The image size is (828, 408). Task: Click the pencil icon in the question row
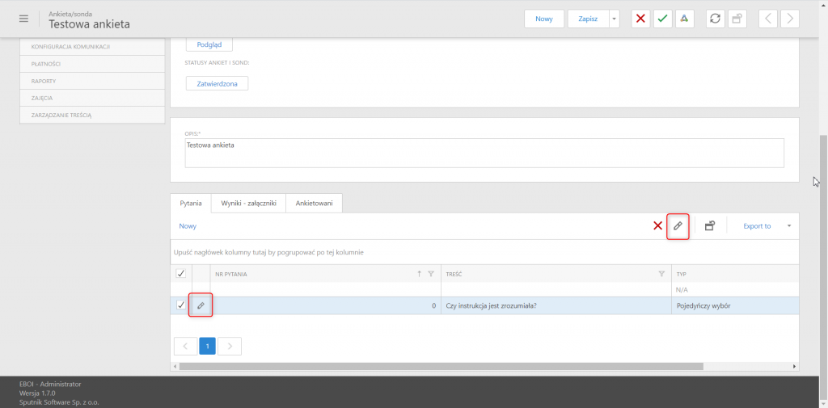point(201,305)
